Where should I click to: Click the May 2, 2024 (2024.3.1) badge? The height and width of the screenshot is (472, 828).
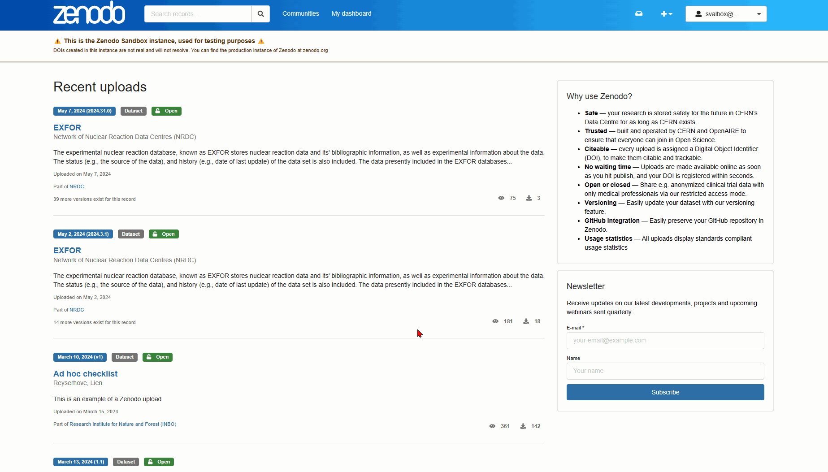pyautogui.click(x=83, y=234)
